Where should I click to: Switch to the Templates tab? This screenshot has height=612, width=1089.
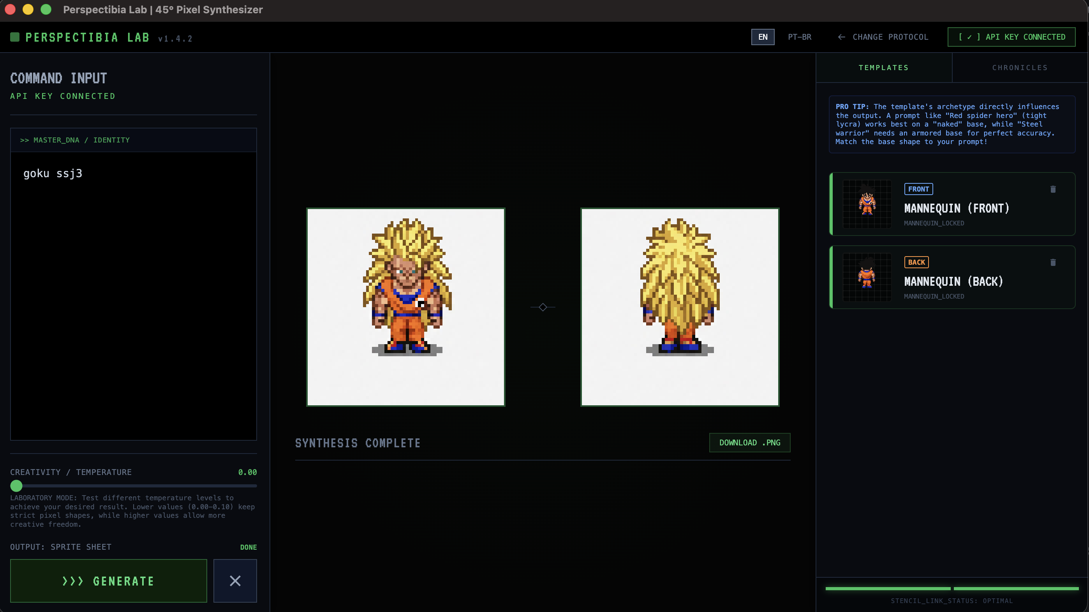coord(883,68)
